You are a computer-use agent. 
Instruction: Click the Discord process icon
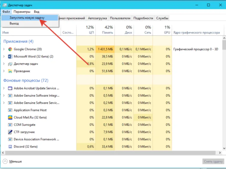tap(10, 147)
